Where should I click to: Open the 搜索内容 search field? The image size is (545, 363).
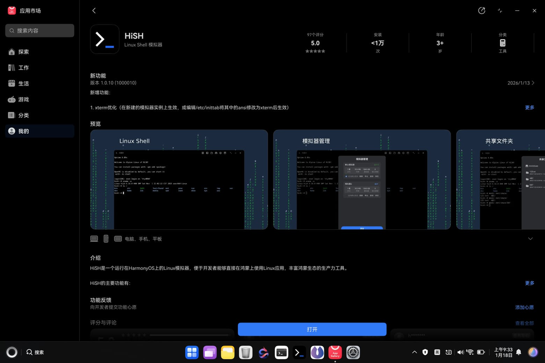tap(39, 30)
